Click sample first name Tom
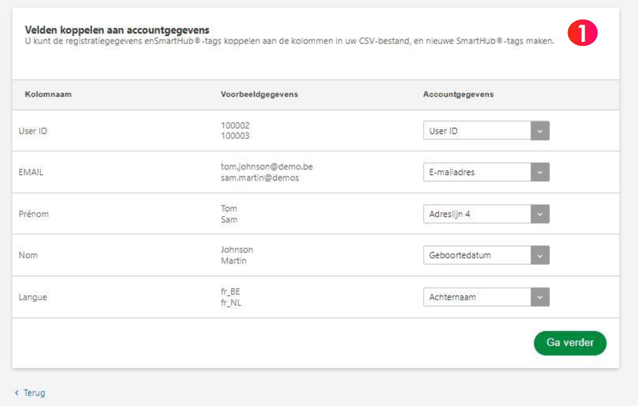The height and width of the screenshot is (406, 638). point(229,209)
